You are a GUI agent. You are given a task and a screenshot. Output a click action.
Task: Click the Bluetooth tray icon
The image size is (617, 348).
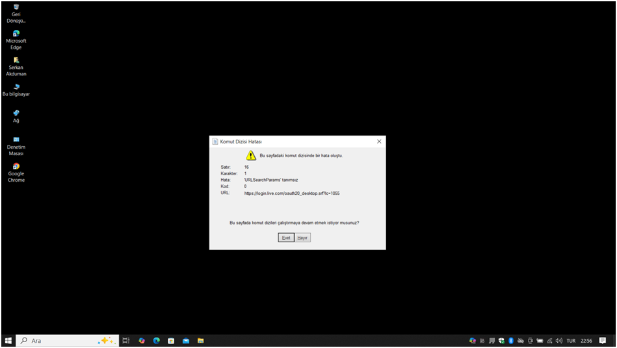(511, 341)
